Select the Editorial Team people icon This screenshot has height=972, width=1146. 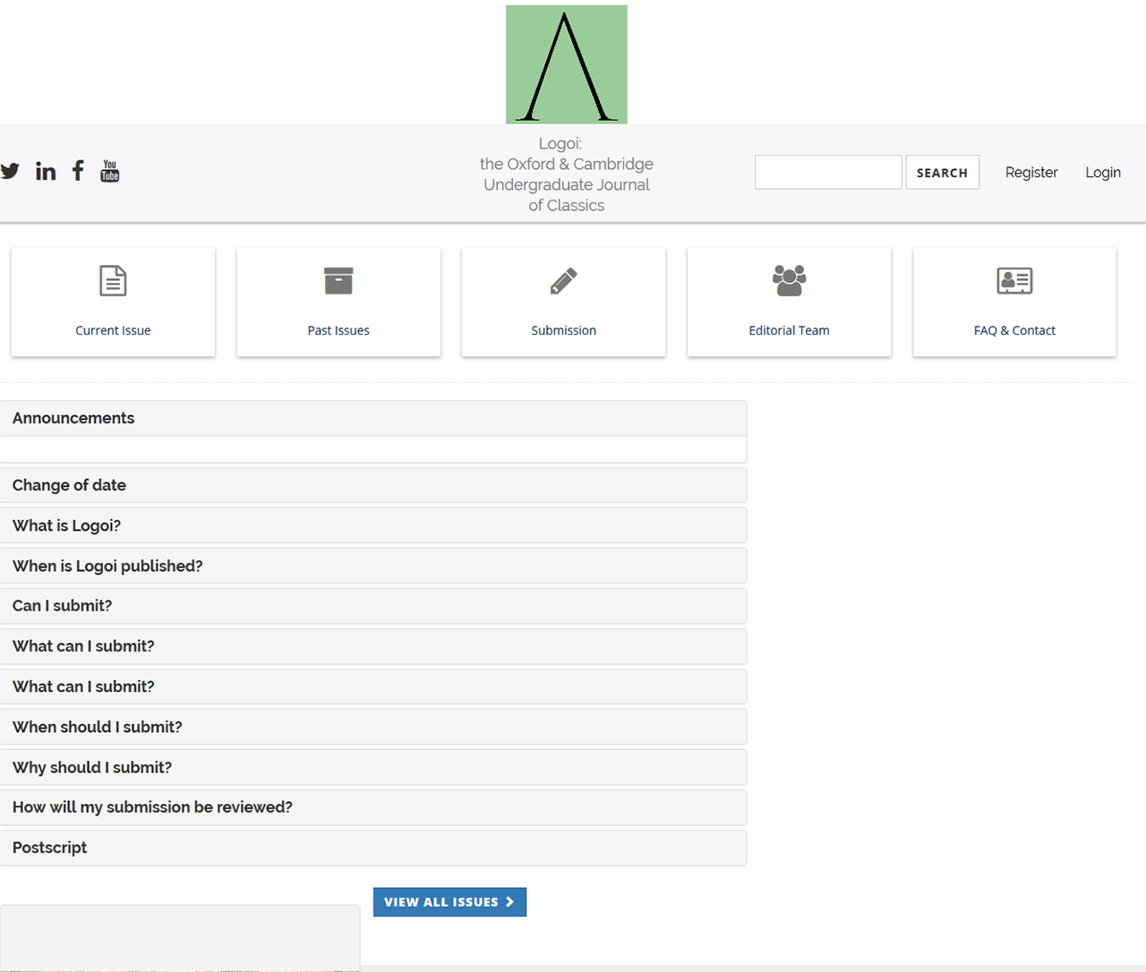tap(789, 281)
